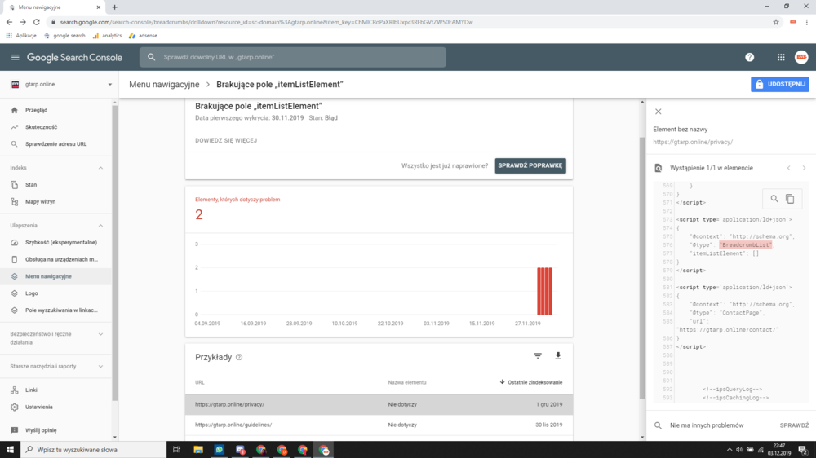Click the DOWIEDZ SIĘ WIĘCEJ link
Viewport: 816px width, 458px height.
226,140
